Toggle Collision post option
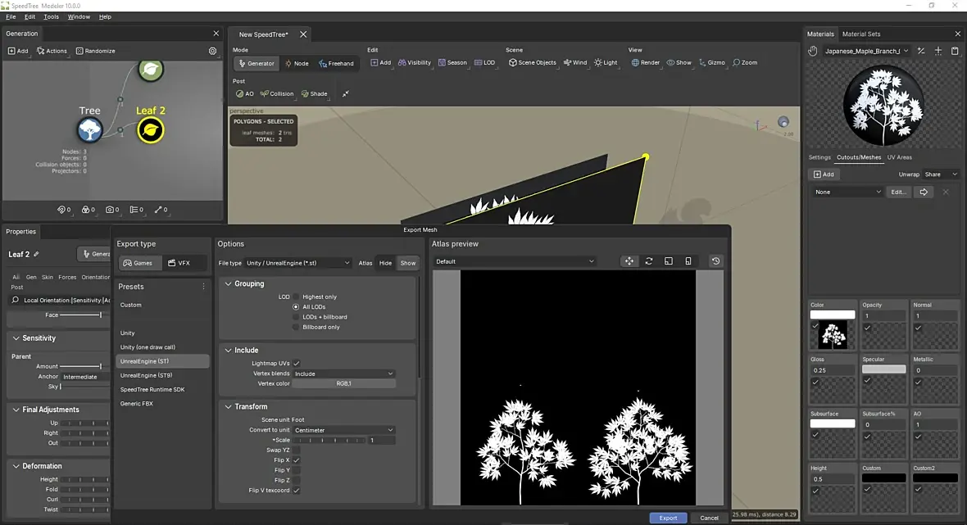This screenshot has width=967, height=525. (x=277, y=93)
